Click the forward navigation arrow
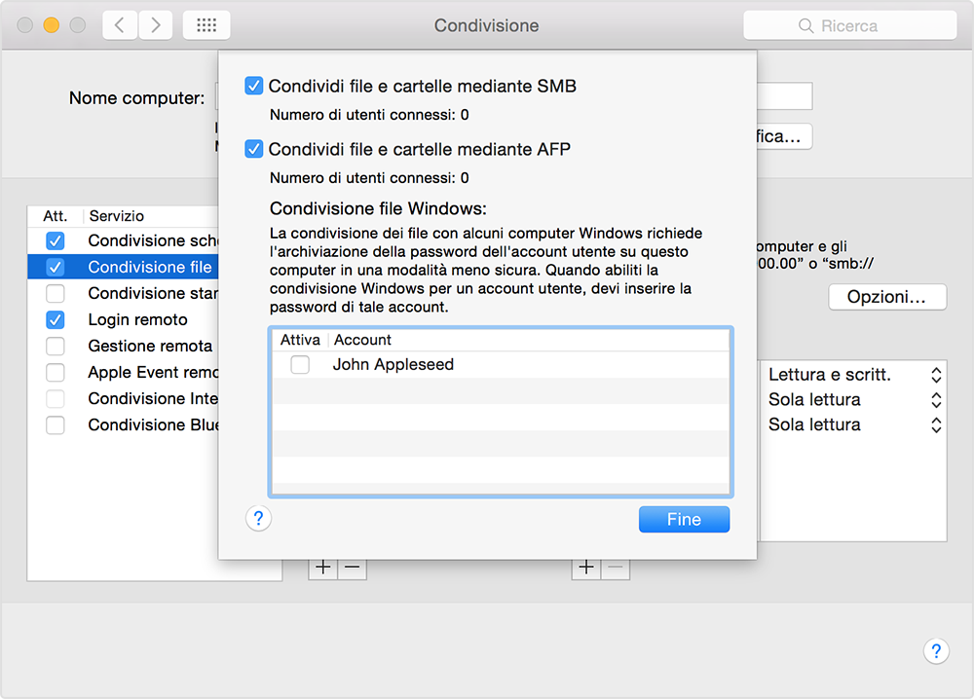 click(x=156, y=26)
